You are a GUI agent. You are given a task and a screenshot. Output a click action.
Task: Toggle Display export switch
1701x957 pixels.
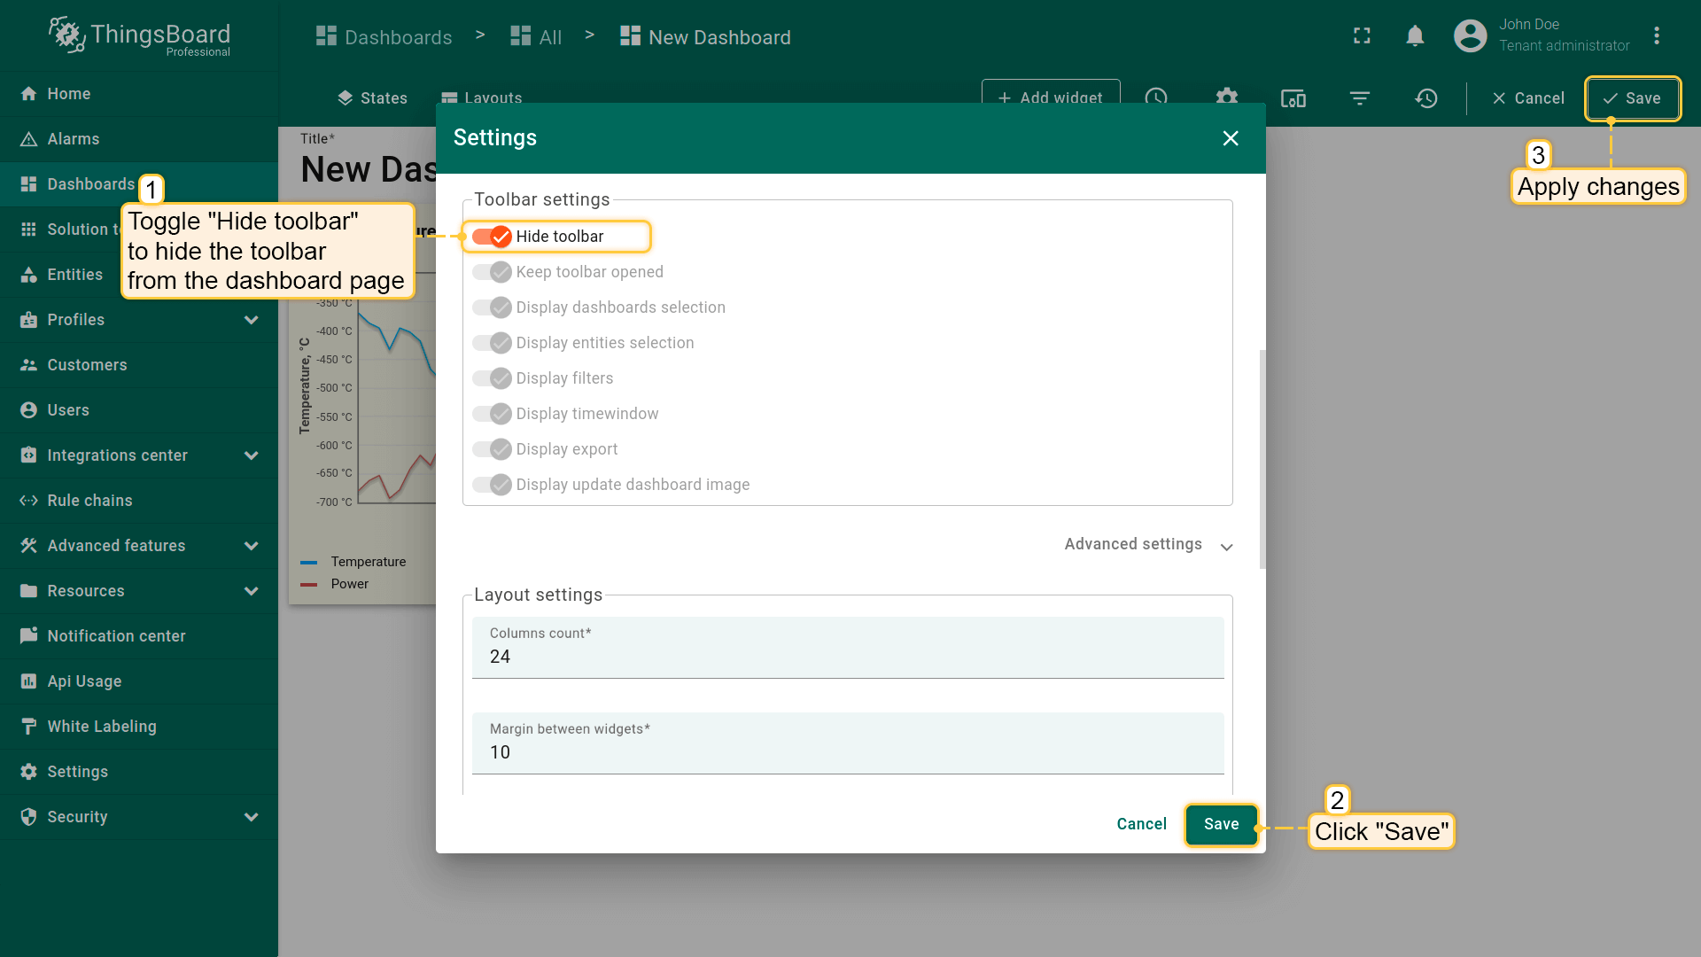(492, 449)
